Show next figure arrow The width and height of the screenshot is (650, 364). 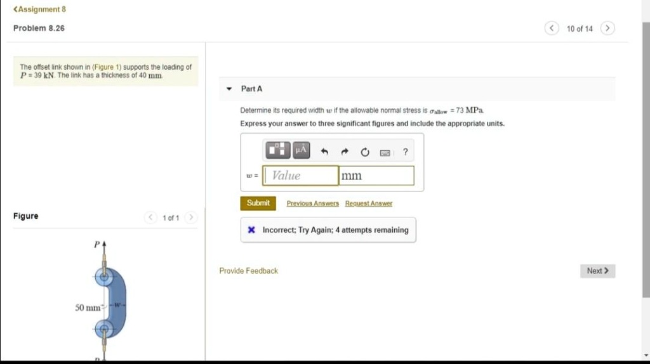click(190, 217)
